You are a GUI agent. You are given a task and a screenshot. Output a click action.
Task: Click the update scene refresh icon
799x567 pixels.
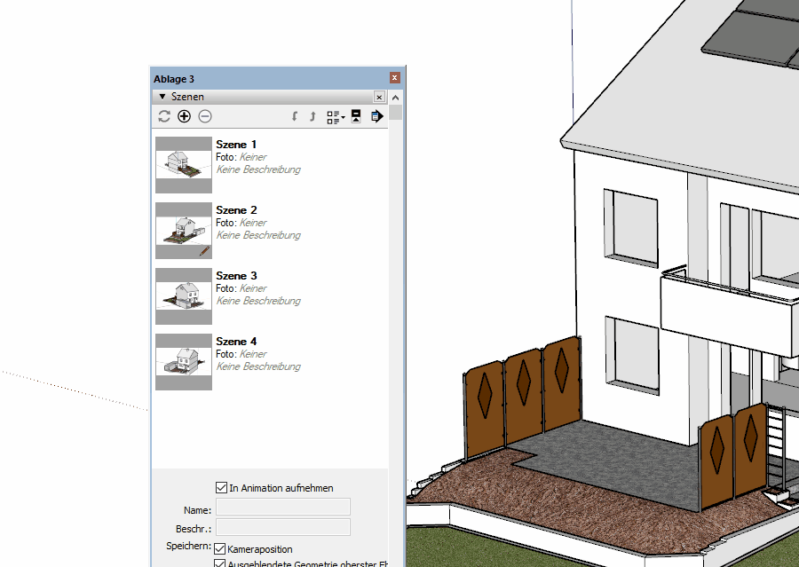(x=164, y=116)
